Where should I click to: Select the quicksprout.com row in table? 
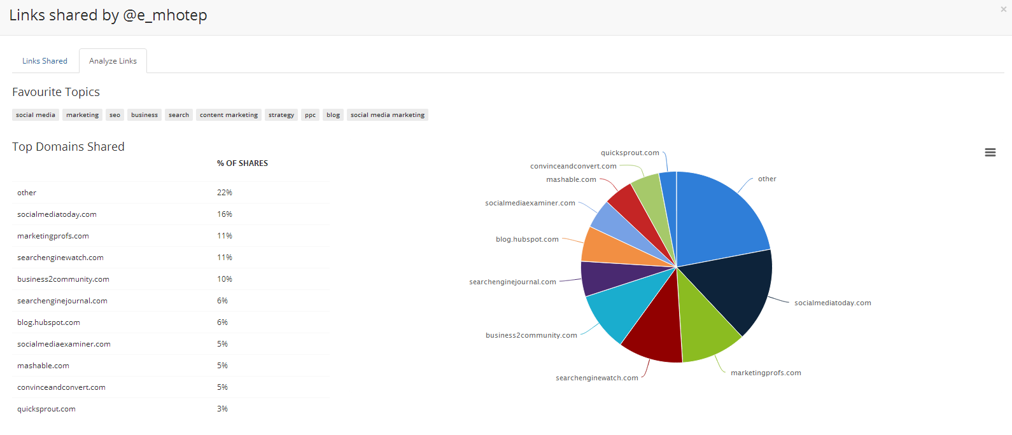tap(46, 409)
